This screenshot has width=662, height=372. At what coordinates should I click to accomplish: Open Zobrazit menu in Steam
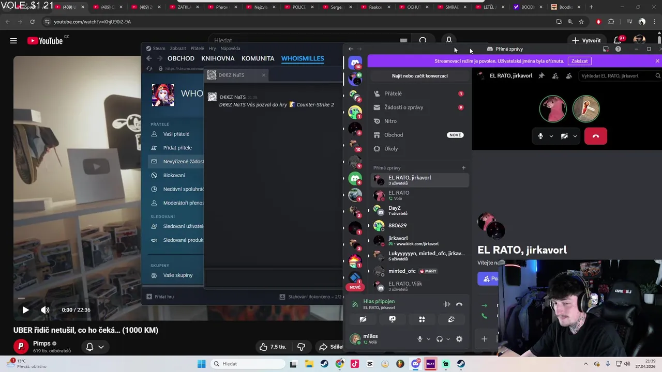click(178, 49)
